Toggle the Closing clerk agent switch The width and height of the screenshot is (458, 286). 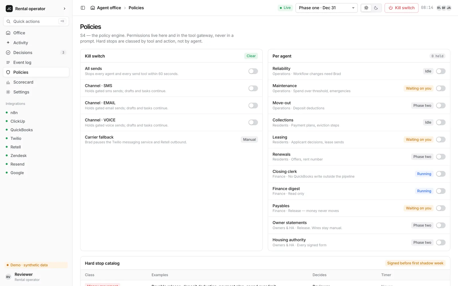(x=441, y=174)
